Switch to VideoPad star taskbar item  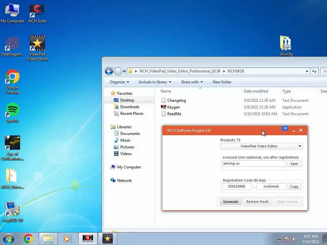click(108, 239)
